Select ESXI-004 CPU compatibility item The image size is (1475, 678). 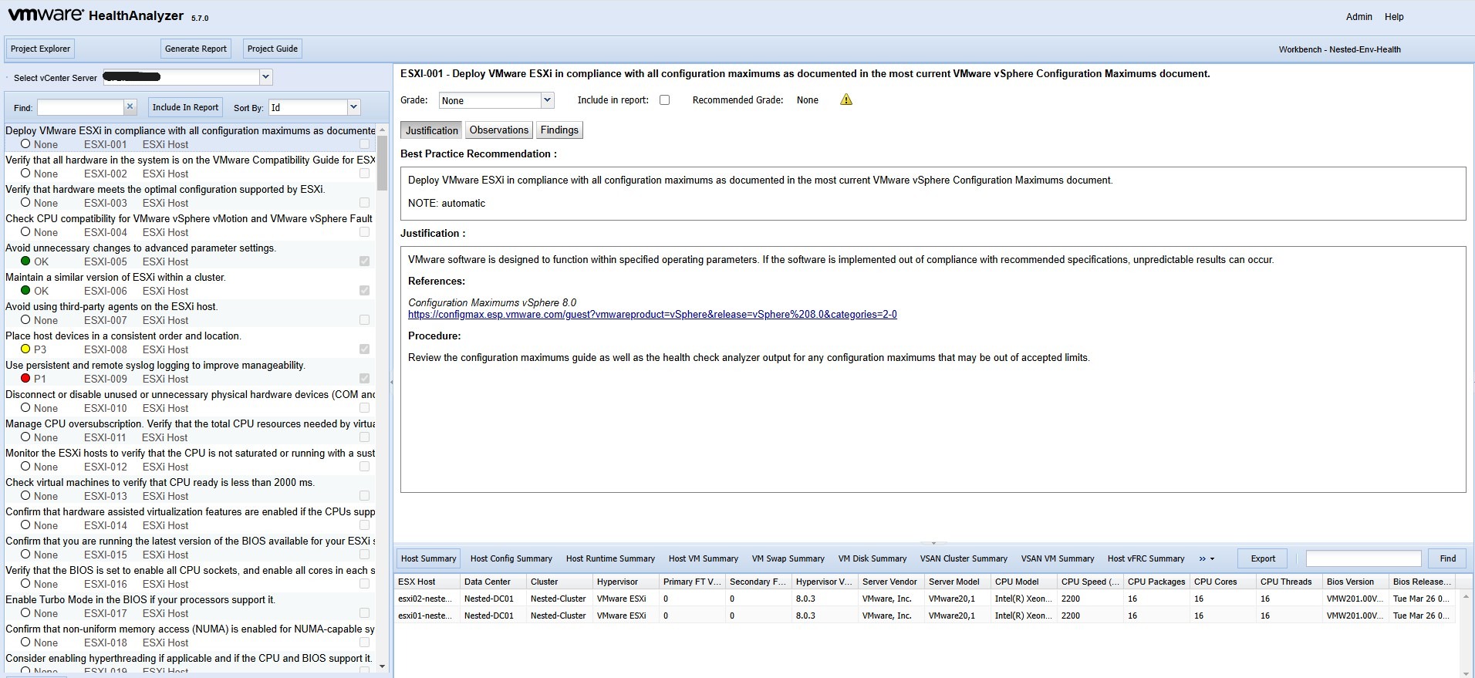190,225
